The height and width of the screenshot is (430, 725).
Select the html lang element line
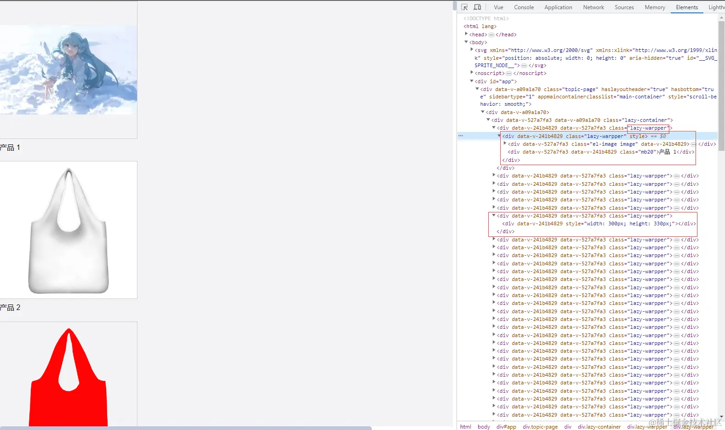[480, 26]
